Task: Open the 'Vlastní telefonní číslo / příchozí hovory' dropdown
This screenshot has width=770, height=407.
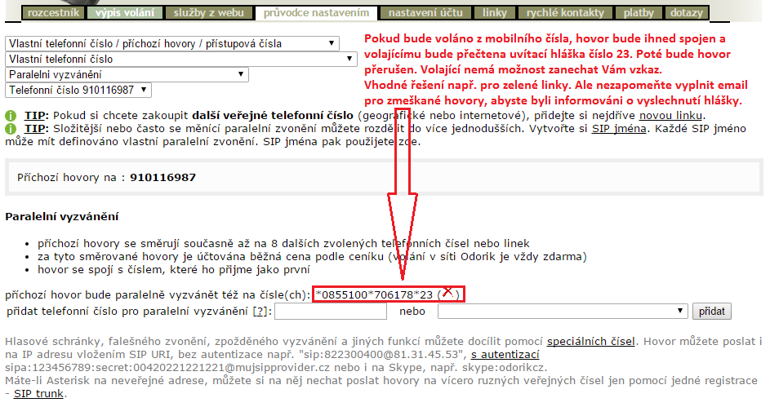Action: 172,43
